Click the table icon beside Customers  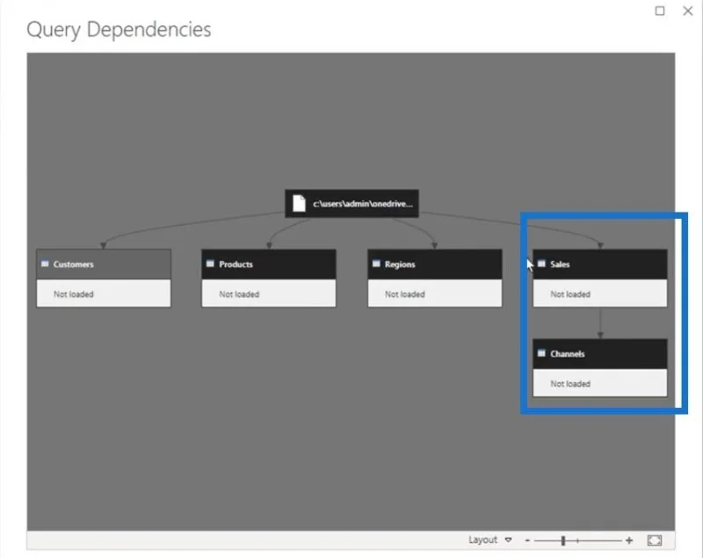45,264
